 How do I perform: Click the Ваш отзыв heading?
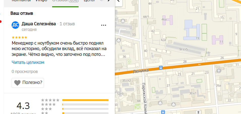tap(22, 13)
